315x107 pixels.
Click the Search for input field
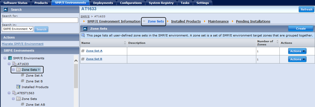40,20
